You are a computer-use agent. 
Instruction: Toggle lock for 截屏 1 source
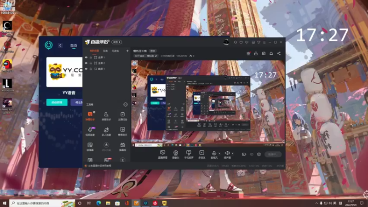(91, 69)
